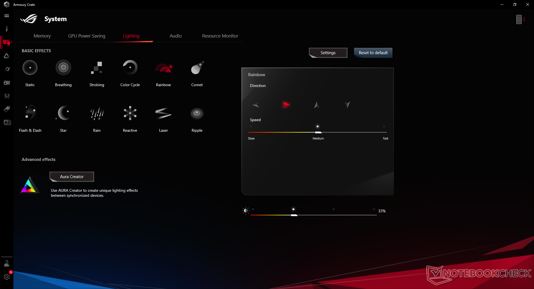
Task: Open Game Library controller icon in sidebar
Action: point(7,83)
